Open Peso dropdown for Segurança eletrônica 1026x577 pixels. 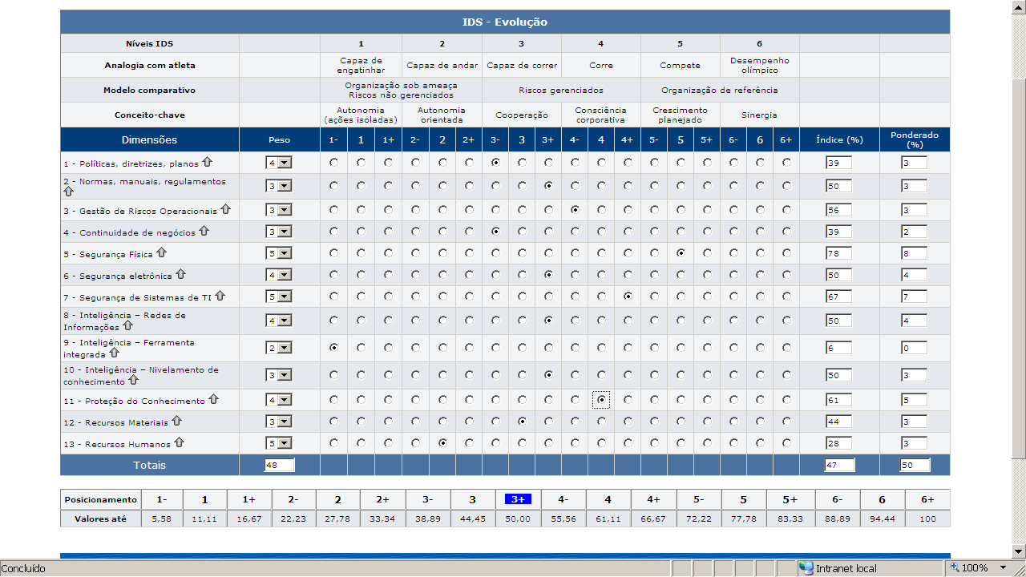(279, 275)
